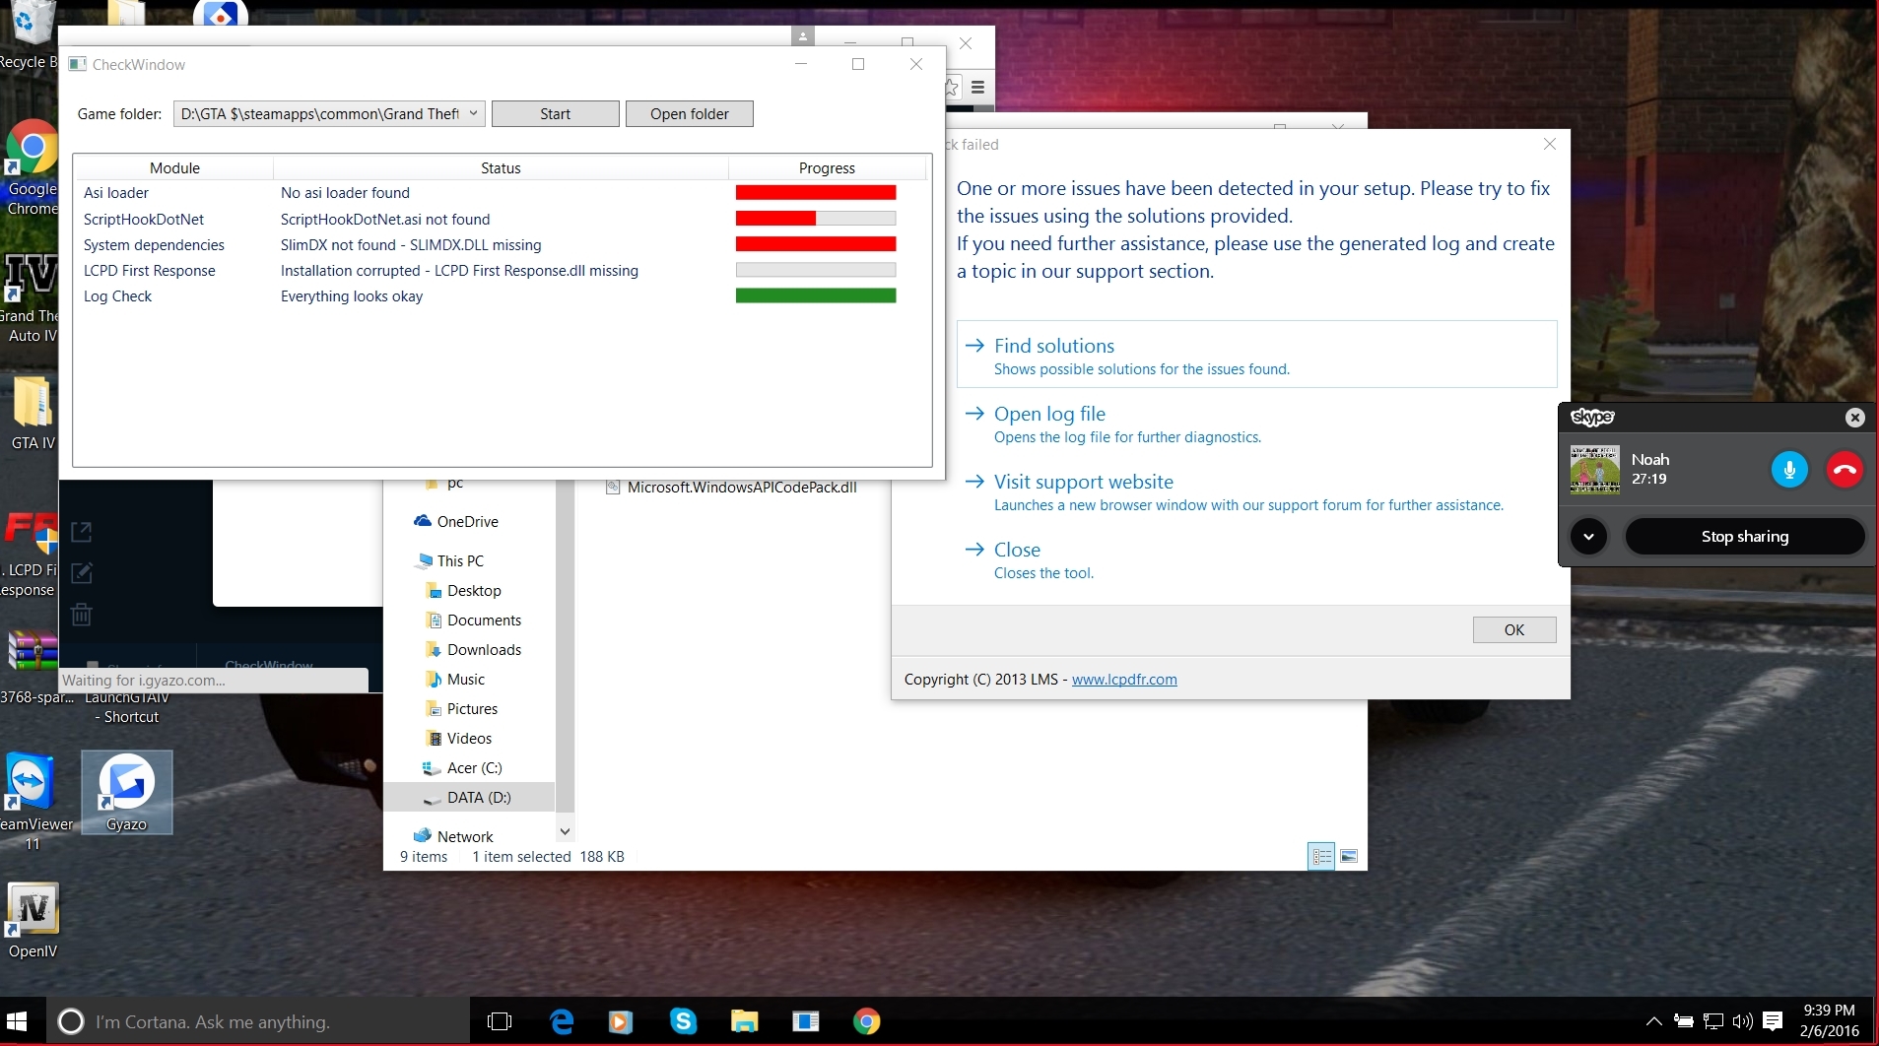Close the Skype call widget

coord(1854,418)
